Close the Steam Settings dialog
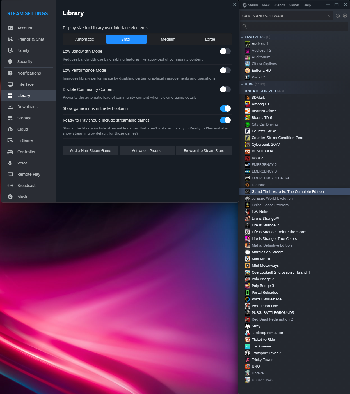Image resolution: width=350 pixels, height=394 pixels. [x=235, y=4]
